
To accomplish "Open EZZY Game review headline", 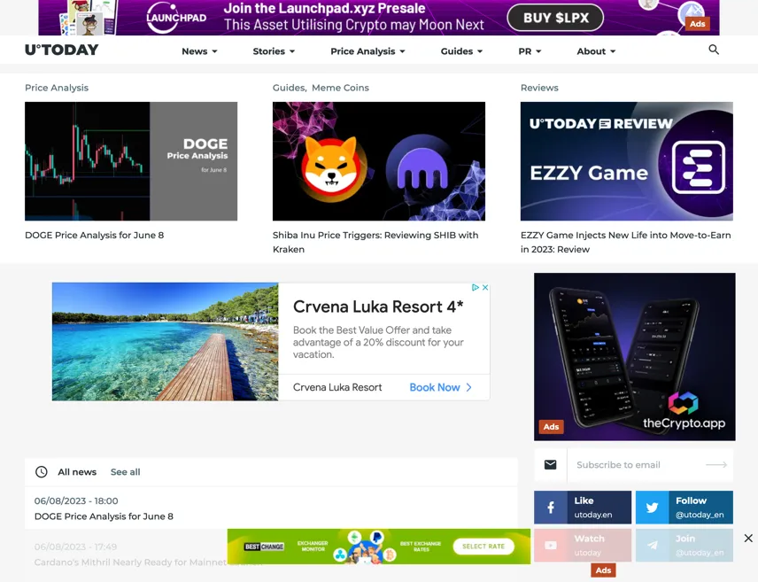I will tap(625, 242).
